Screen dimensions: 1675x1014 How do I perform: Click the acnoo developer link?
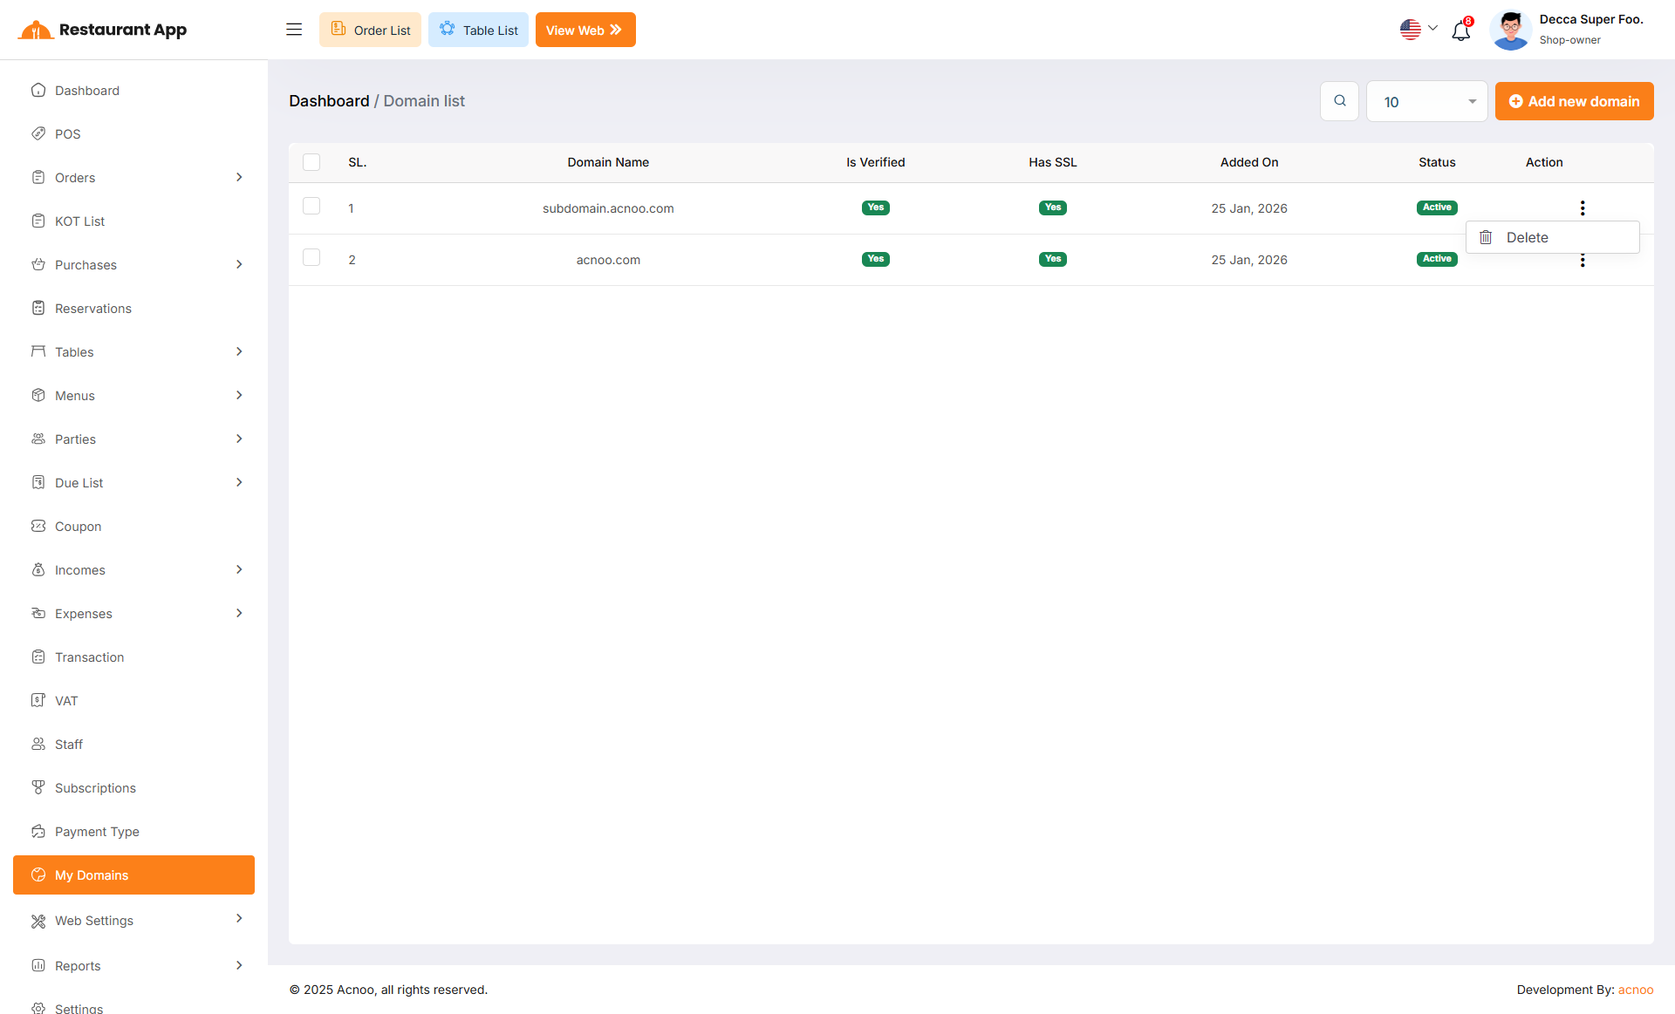pos(1635,990)
